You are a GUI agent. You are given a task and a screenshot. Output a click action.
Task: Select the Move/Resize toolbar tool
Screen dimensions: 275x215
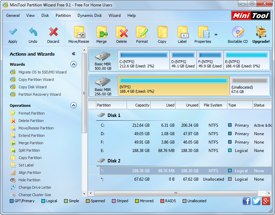point(79,35)
